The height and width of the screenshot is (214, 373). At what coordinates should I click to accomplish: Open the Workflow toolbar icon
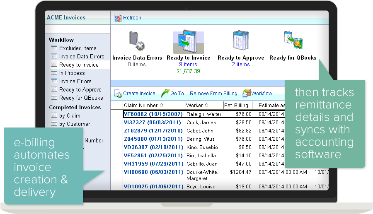246,94
